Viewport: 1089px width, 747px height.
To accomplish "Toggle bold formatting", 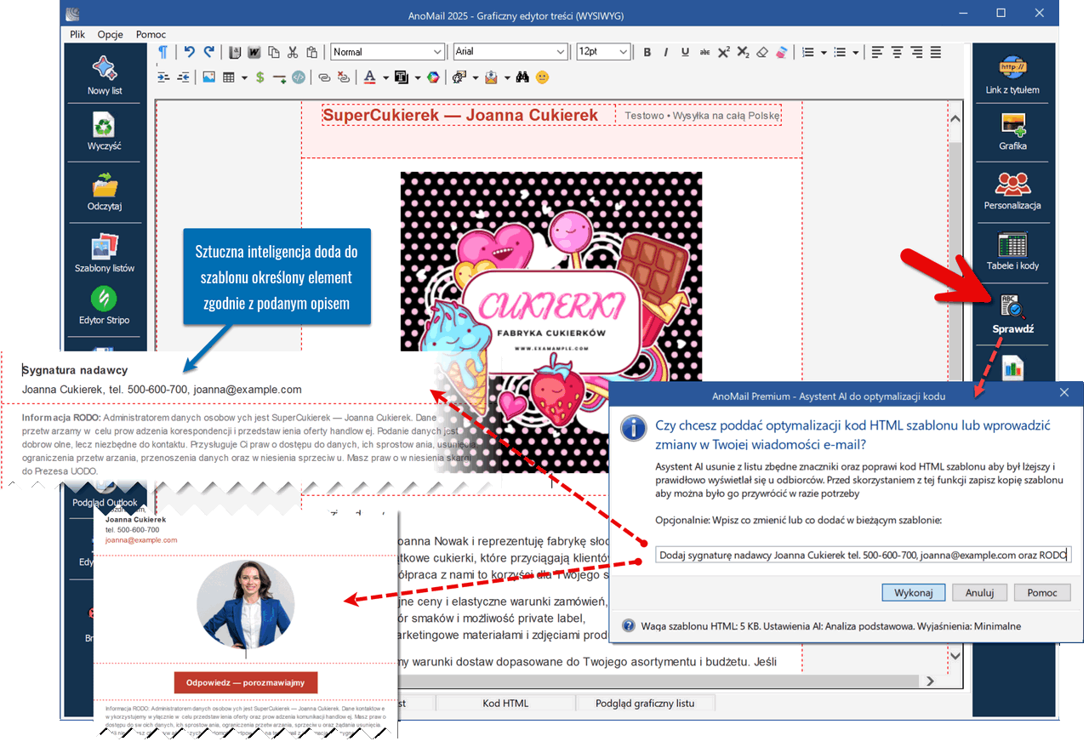I will pos(647,52).
